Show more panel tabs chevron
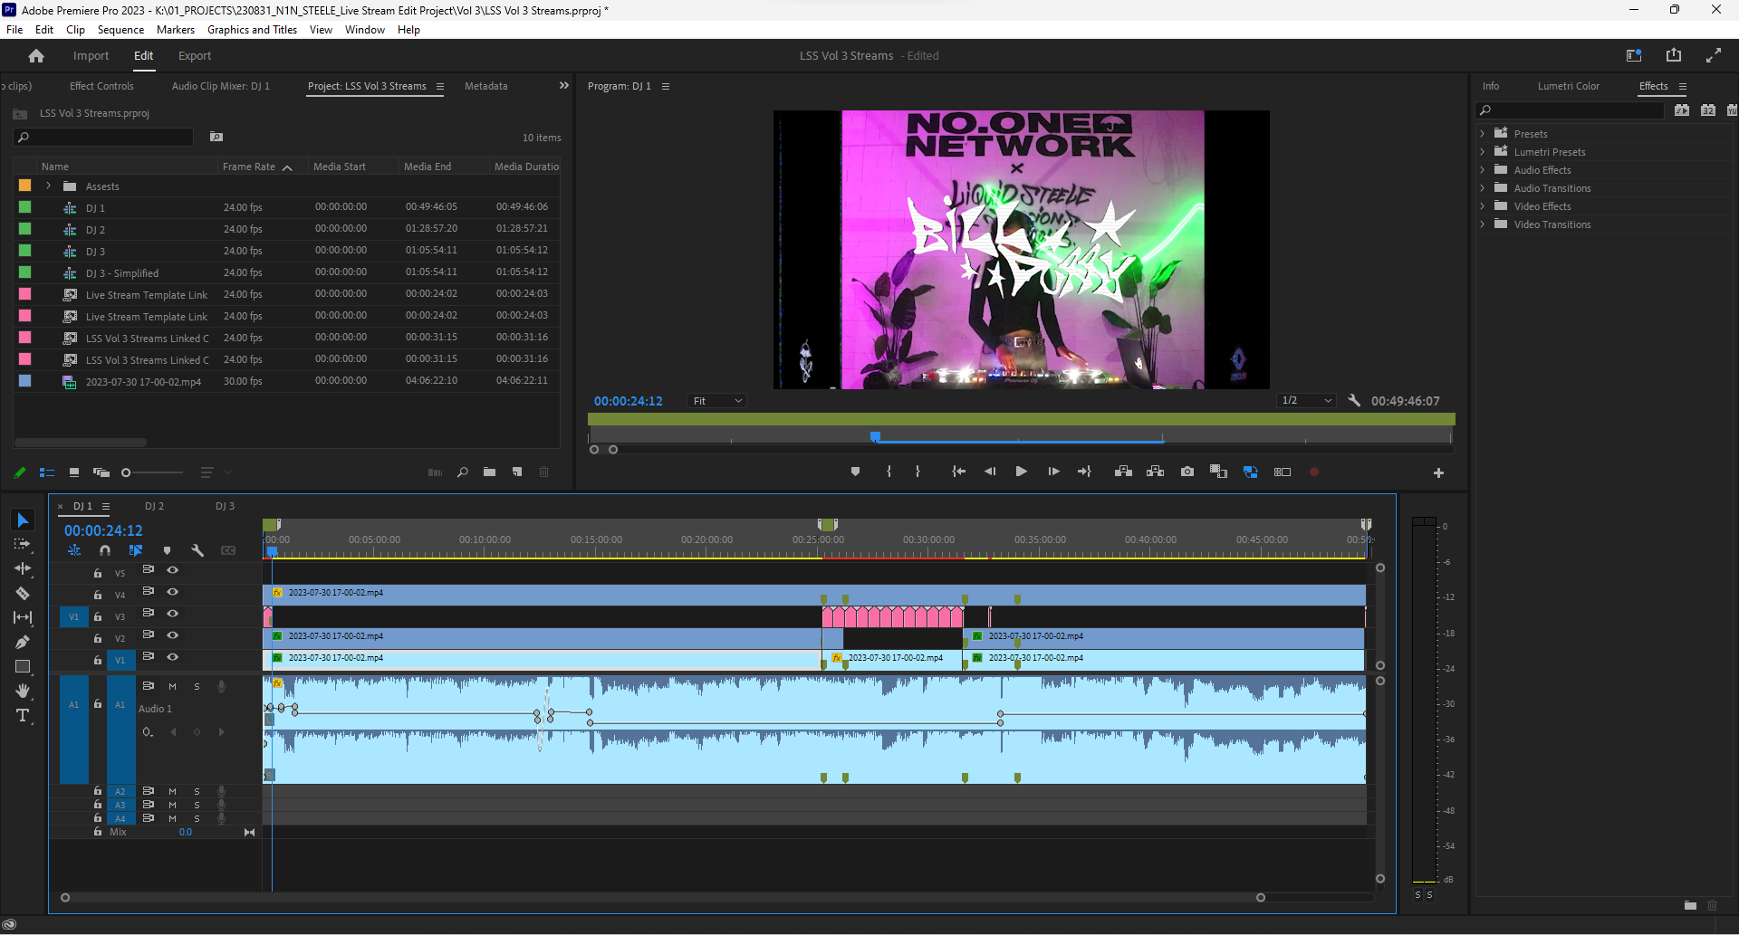Image resolution: width=1739 pixels, height=935 pixels. [564, 85]
